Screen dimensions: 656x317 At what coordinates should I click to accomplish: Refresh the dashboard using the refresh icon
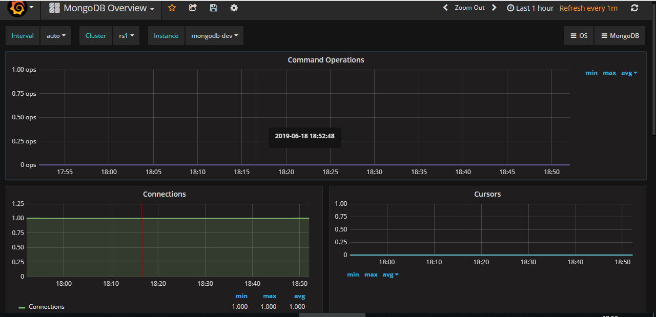click(634, 8)
